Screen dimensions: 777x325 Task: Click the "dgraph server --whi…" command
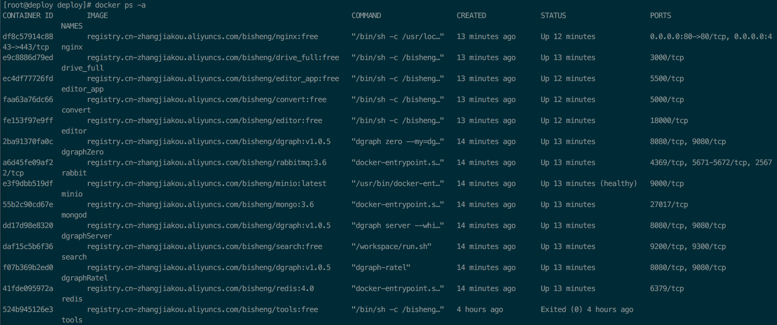click(x=398, y=225)
